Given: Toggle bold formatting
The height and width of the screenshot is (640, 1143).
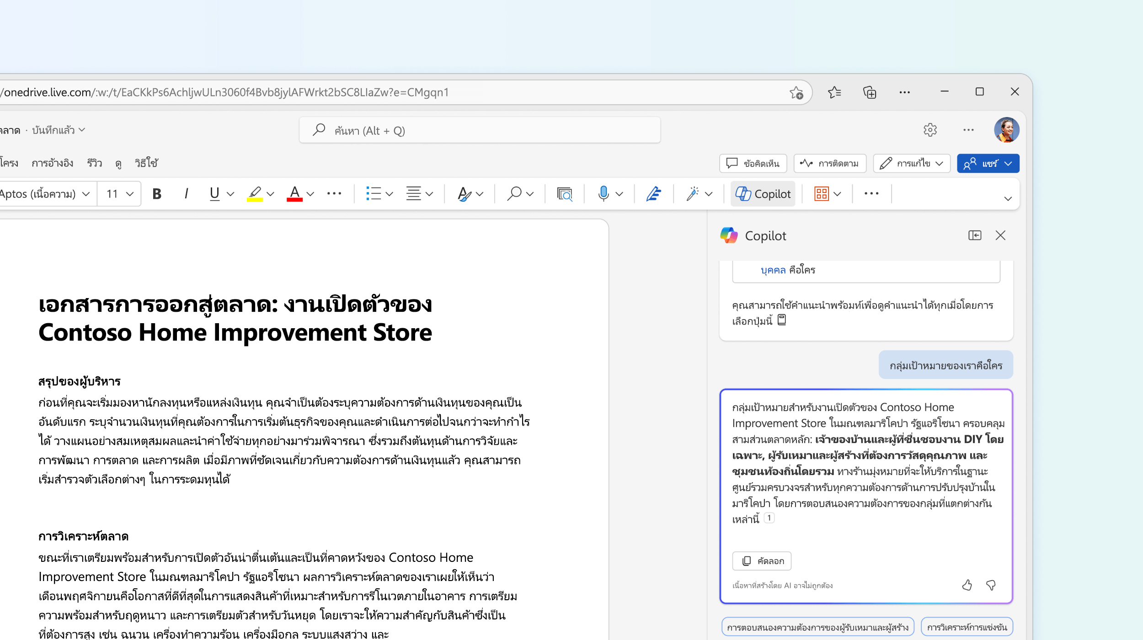Looking at the screenshot, I should pos(157,194).
